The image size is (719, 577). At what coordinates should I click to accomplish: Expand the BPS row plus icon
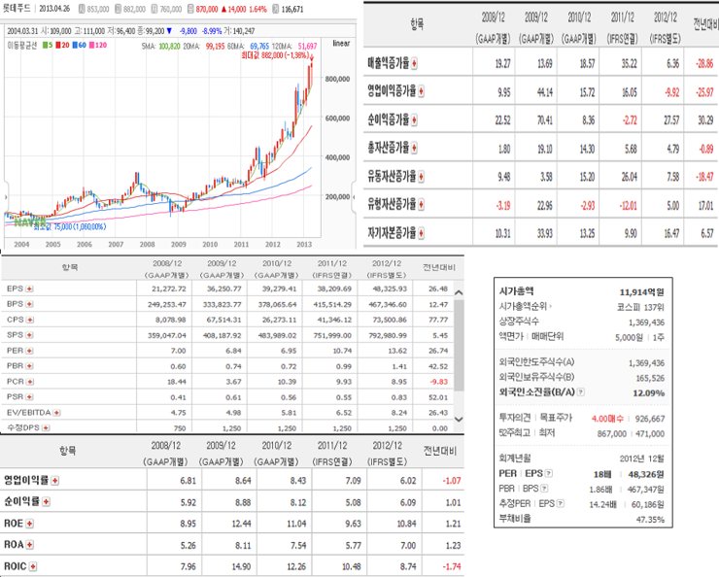(29, 304)
